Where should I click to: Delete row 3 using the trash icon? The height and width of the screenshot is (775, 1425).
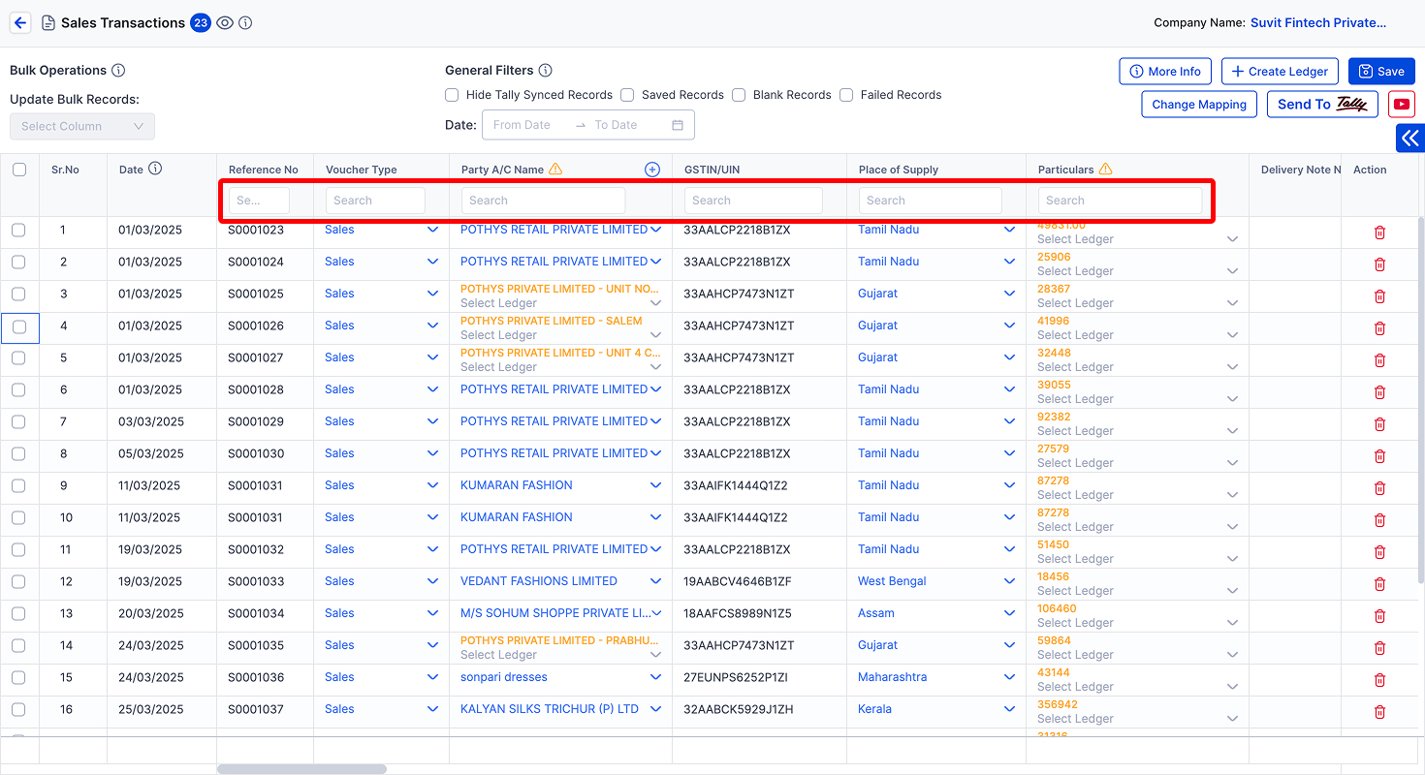1379,296
